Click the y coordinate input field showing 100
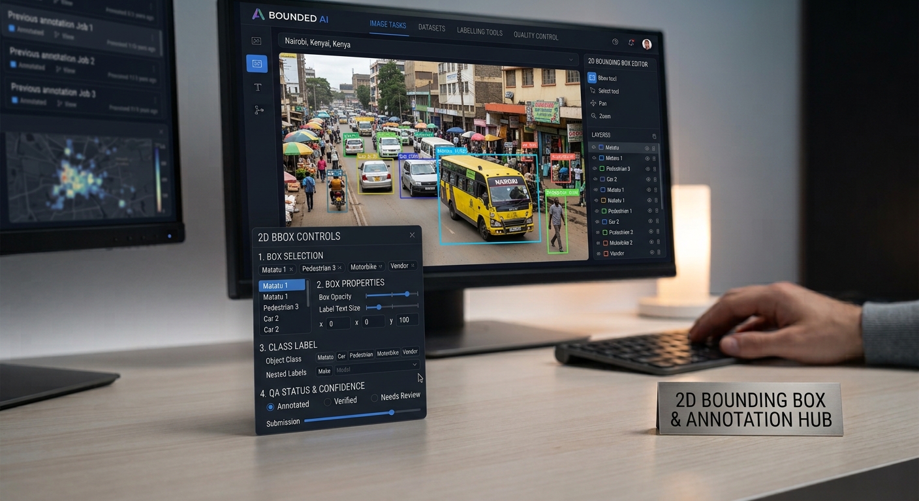 (x=407, y=320)
